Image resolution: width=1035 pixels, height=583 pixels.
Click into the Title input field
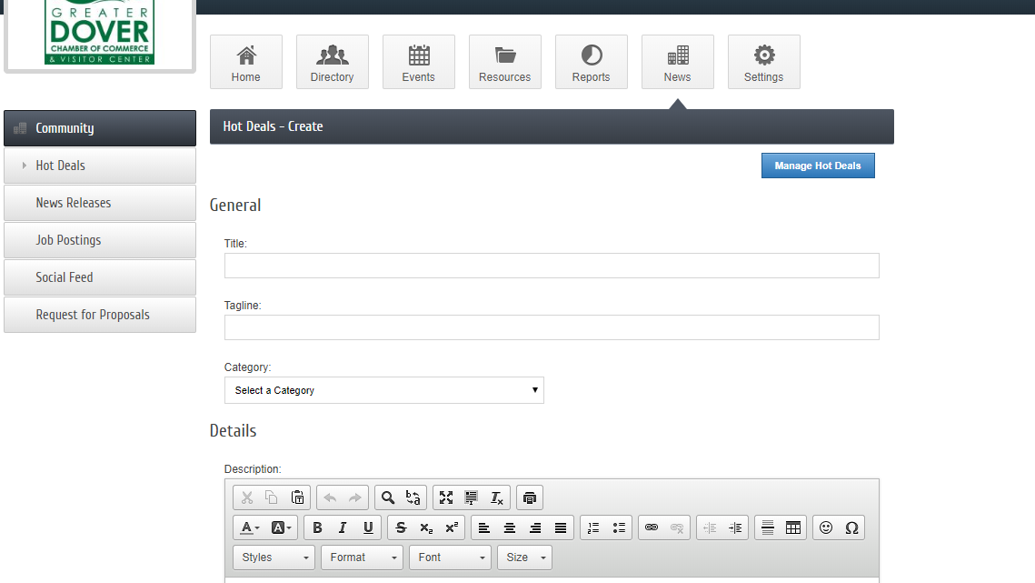point(552,266)
